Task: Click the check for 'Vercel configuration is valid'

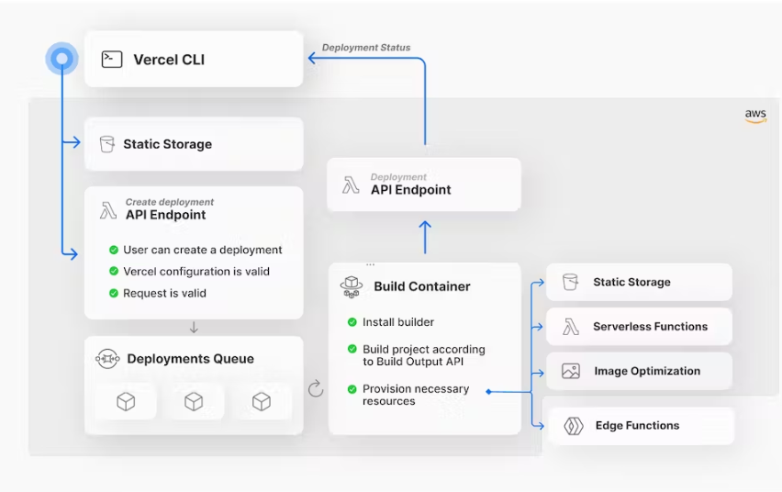Action: (x=114, y=272)
